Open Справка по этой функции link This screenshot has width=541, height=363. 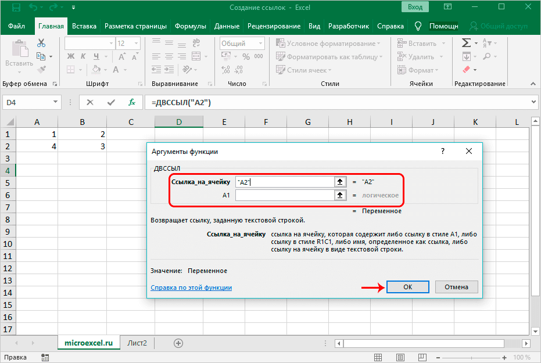(x=191, y=287)
